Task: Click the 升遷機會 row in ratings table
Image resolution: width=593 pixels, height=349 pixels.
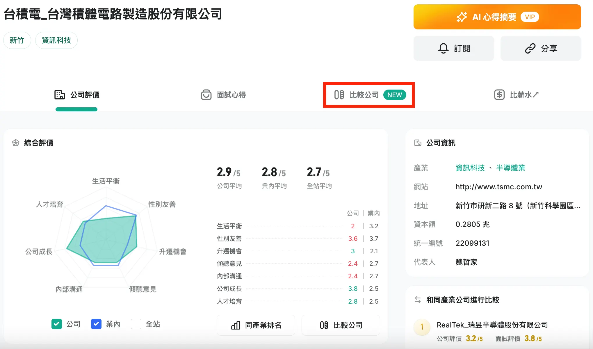Action: click(x=298, y=251)
